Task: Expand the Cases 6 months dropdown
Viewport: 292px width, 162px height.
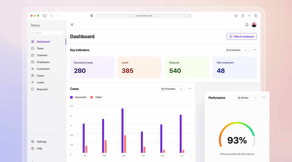Action: [x=172, y=89]
